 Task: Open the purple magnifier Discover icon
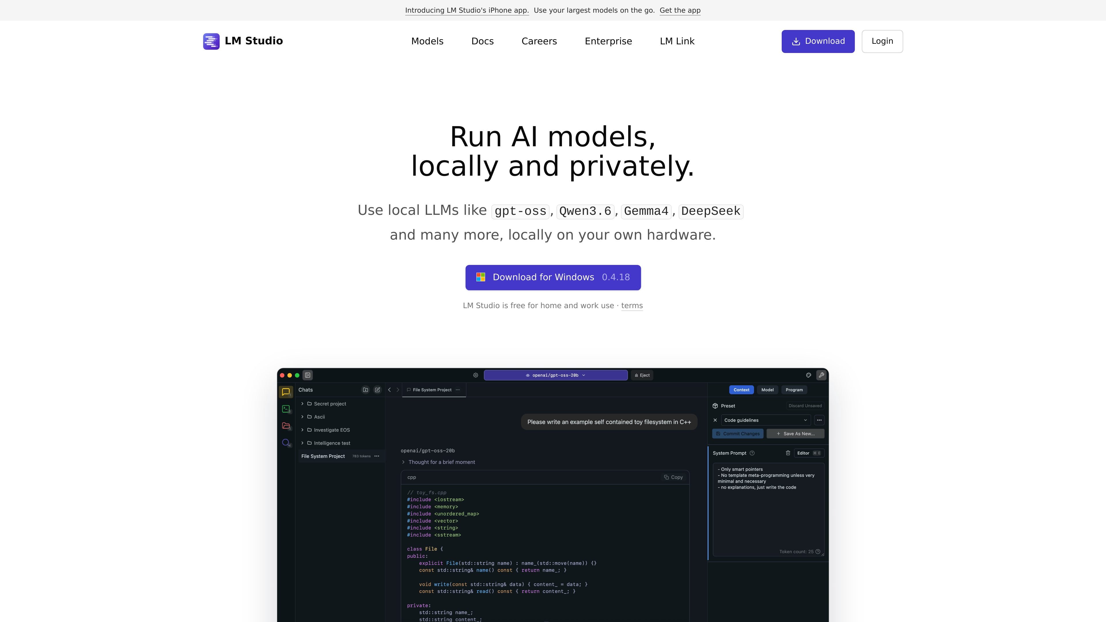tap(286, 443)
